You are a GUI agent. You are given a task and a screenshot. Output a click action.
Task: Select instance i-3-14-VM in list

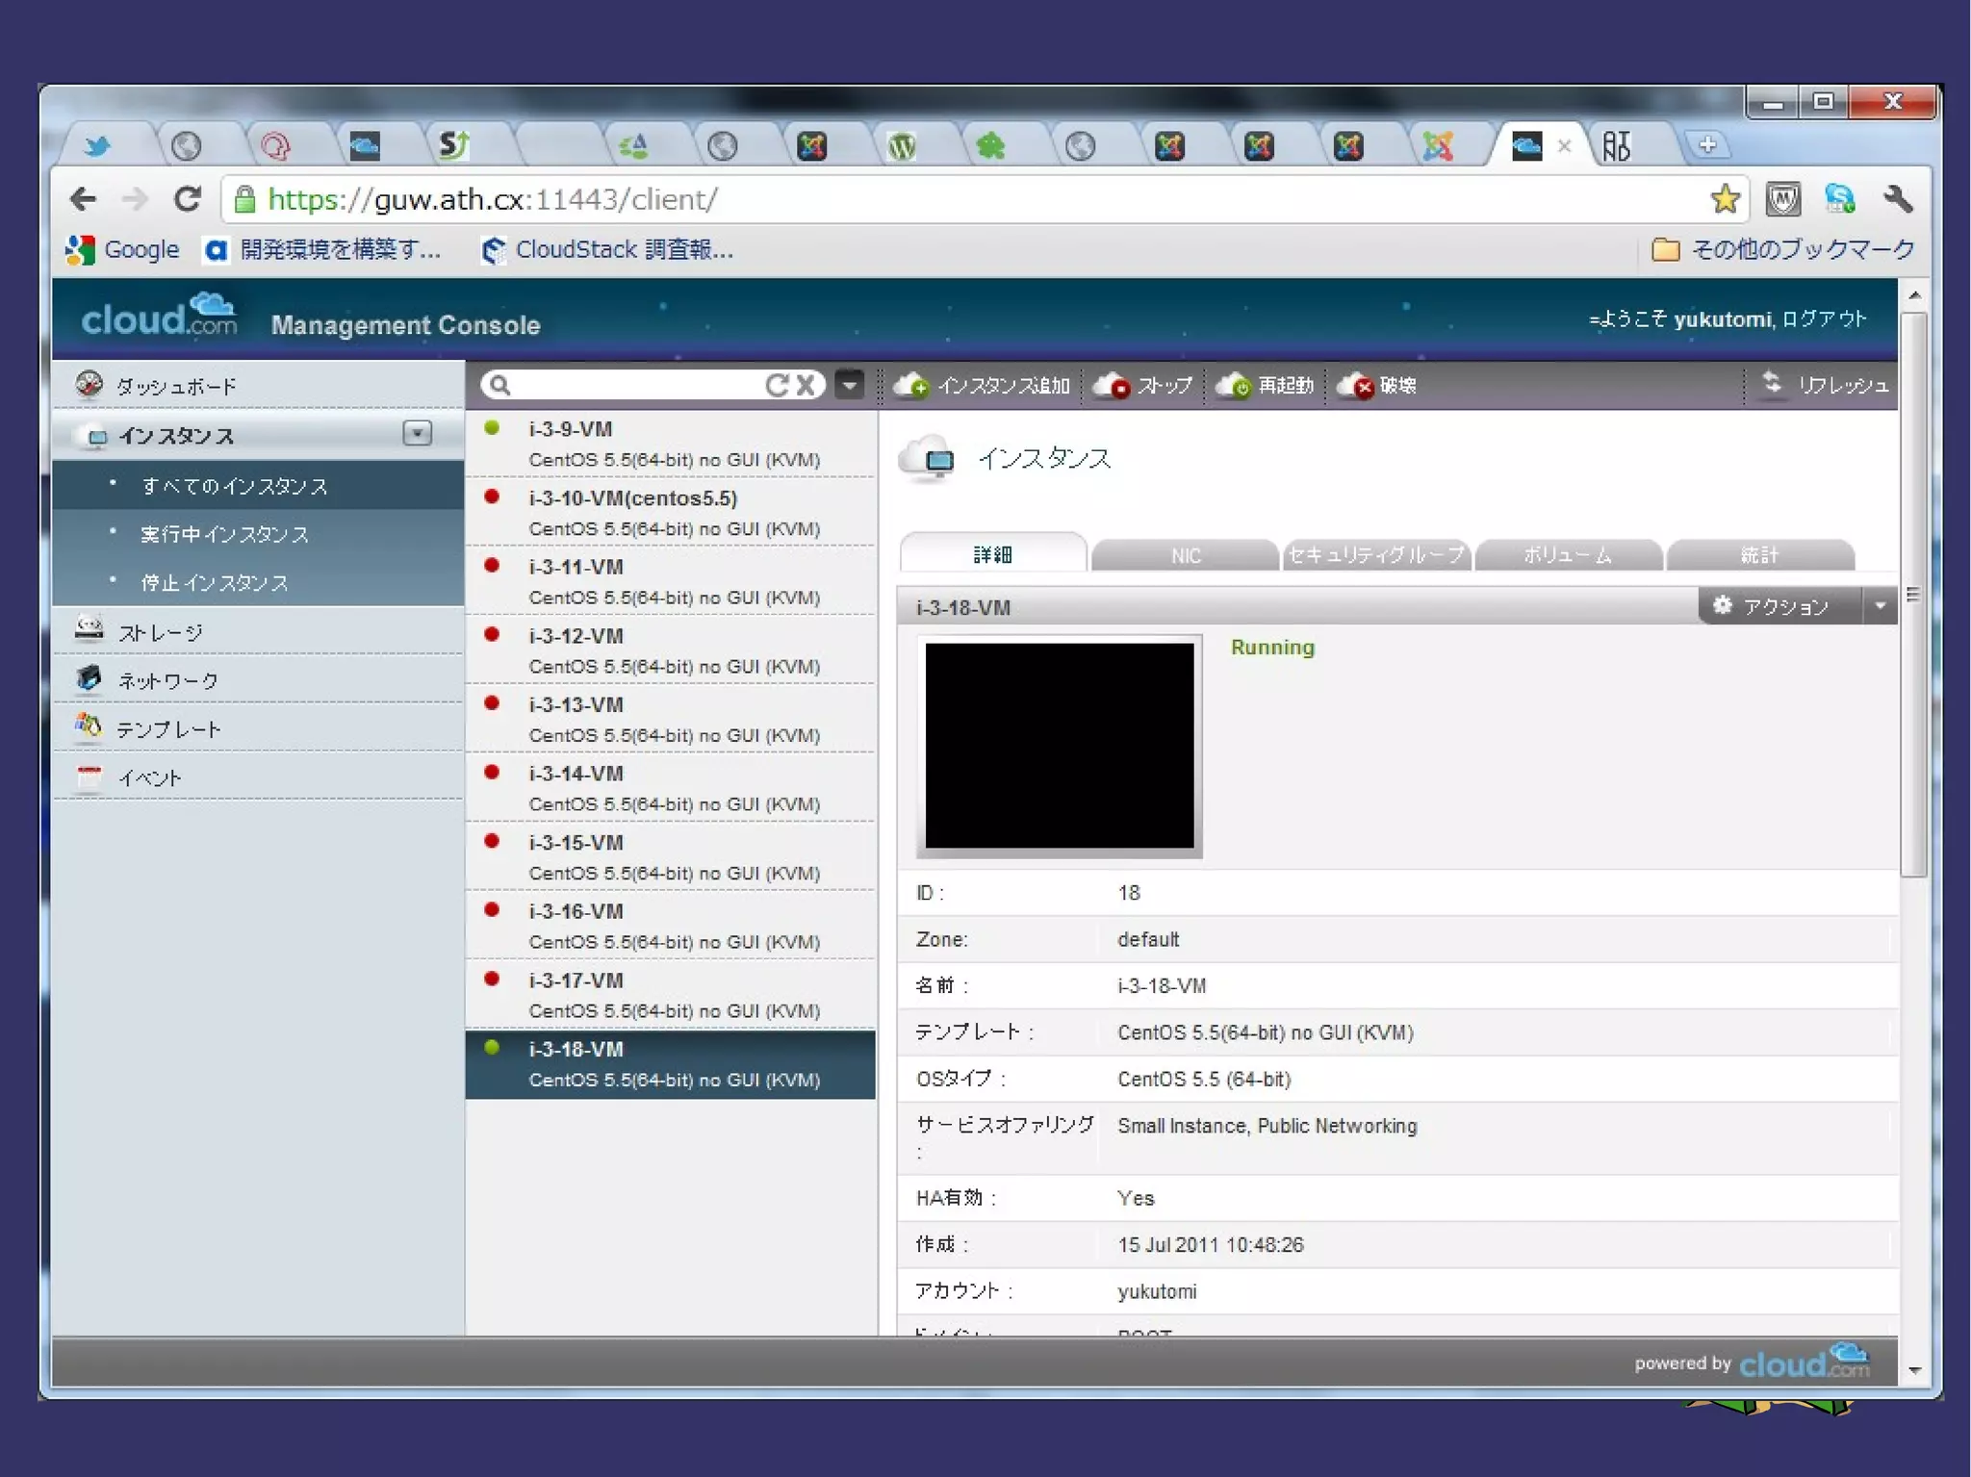671,787
